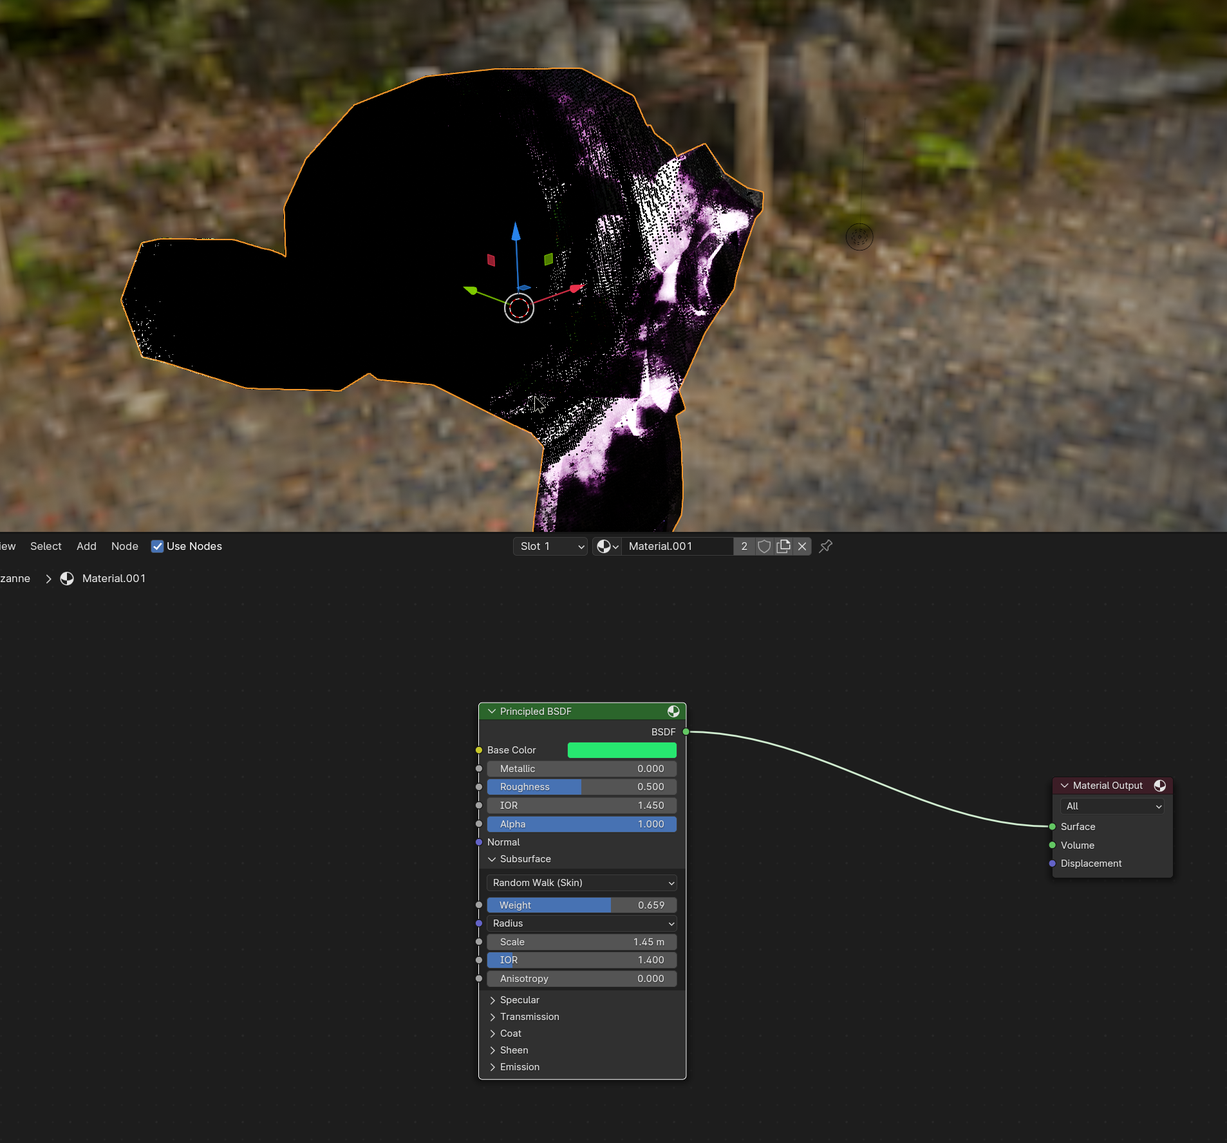Image resolution: width=1227 pixels, height=1143 pixels.
Task: Unlink Material.001 with the X icon
Action: 802,546
